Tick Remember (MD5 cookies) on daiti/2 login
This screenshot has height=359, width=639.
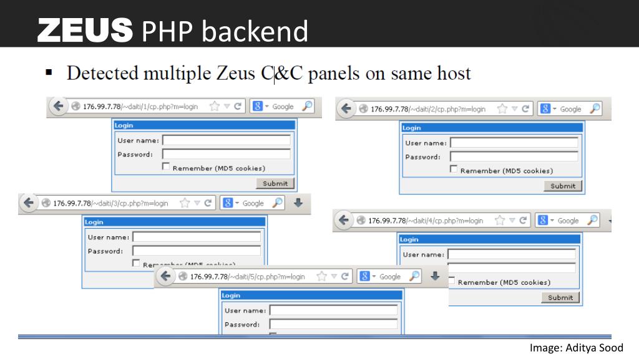coord(454,168)
